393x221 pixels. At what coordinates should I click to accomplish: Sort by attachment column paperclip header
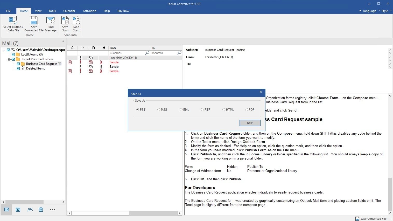tap(104, 48)
